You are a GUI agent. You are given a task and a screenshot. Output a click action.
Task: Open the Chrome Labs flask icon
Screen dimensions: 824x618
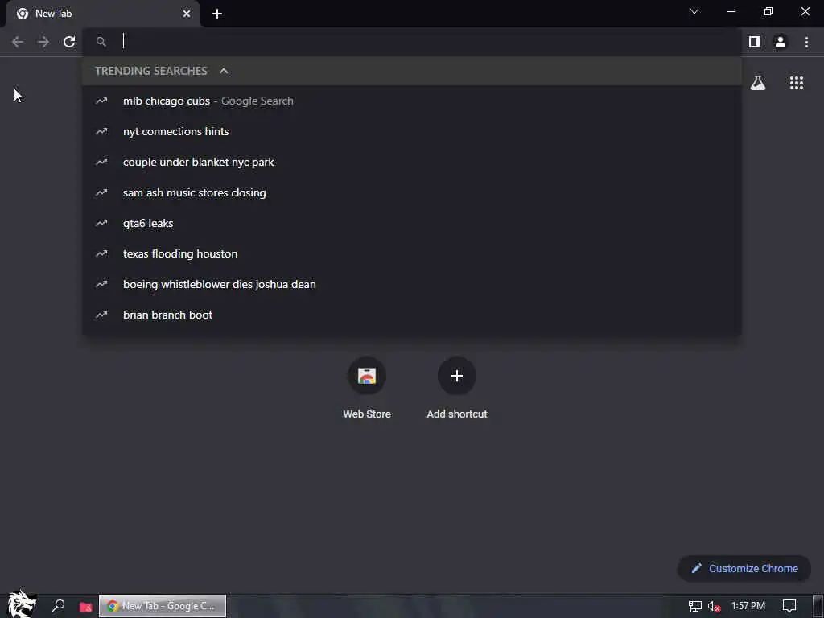coord(757,83)
